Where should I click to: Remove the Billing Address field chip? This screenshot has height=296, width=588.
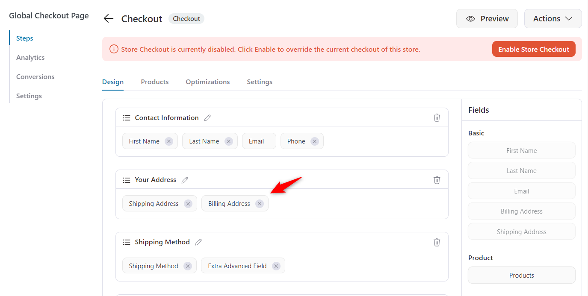click(260, 204)
